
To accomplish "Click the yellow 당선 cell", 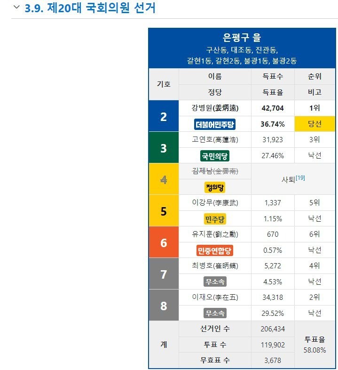I will (314, 124).
